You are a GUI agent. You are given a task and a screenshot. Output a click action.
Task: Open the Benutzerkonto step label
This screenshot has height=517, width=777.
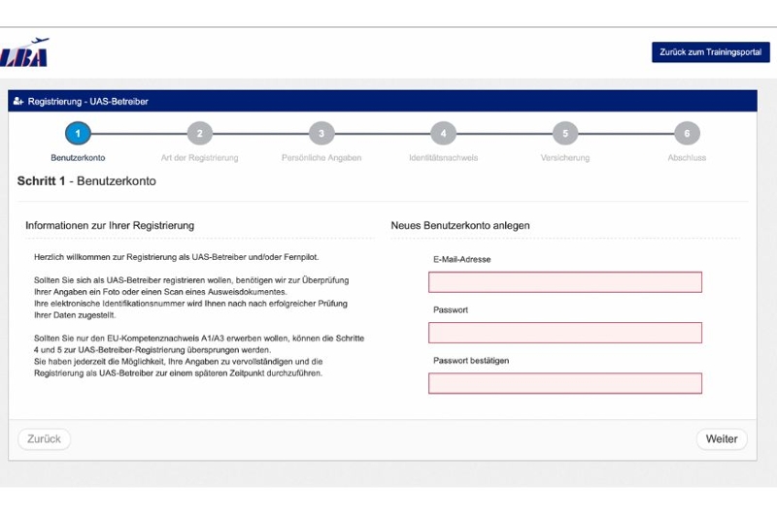[78, 157]
